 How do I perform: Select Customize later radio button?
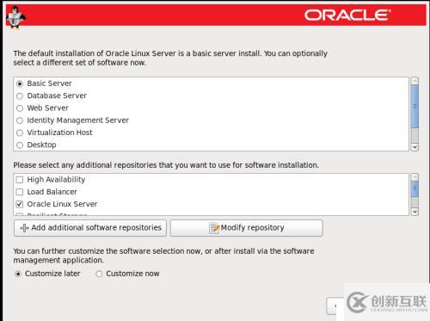(18, 274)
